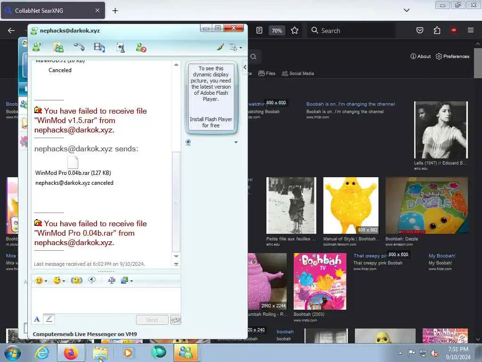This screenshot has height=362, width=482.
Task: Click the chat scrollbar thumb
Action: click(x=176, y=202)
